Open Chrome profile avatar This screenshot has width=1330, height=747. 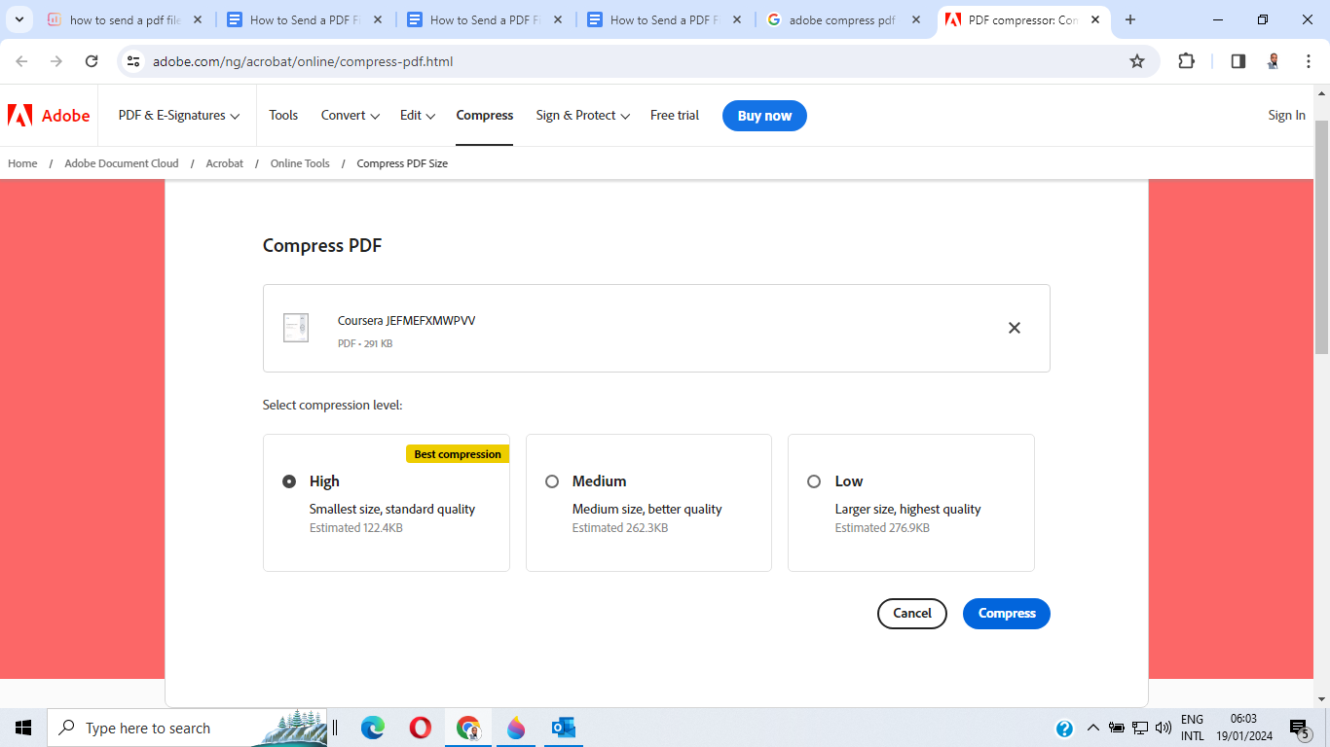(1274, 61)
